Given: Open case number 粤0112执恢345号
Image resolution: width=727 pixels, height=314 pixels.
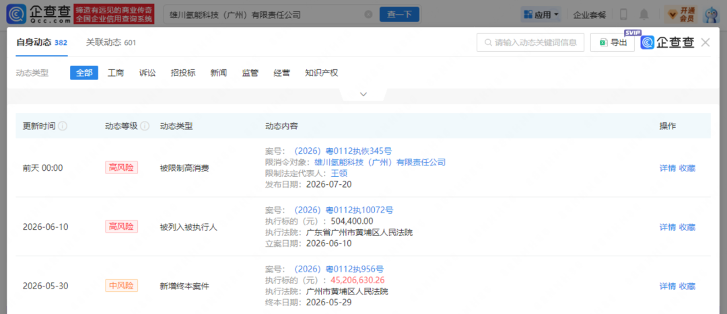Looking at the screenshot, I should point(343,151).
